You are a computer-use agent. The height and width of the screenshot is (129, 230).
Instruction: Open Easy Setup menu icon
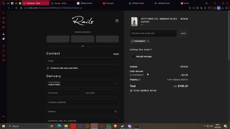point(226,8)
